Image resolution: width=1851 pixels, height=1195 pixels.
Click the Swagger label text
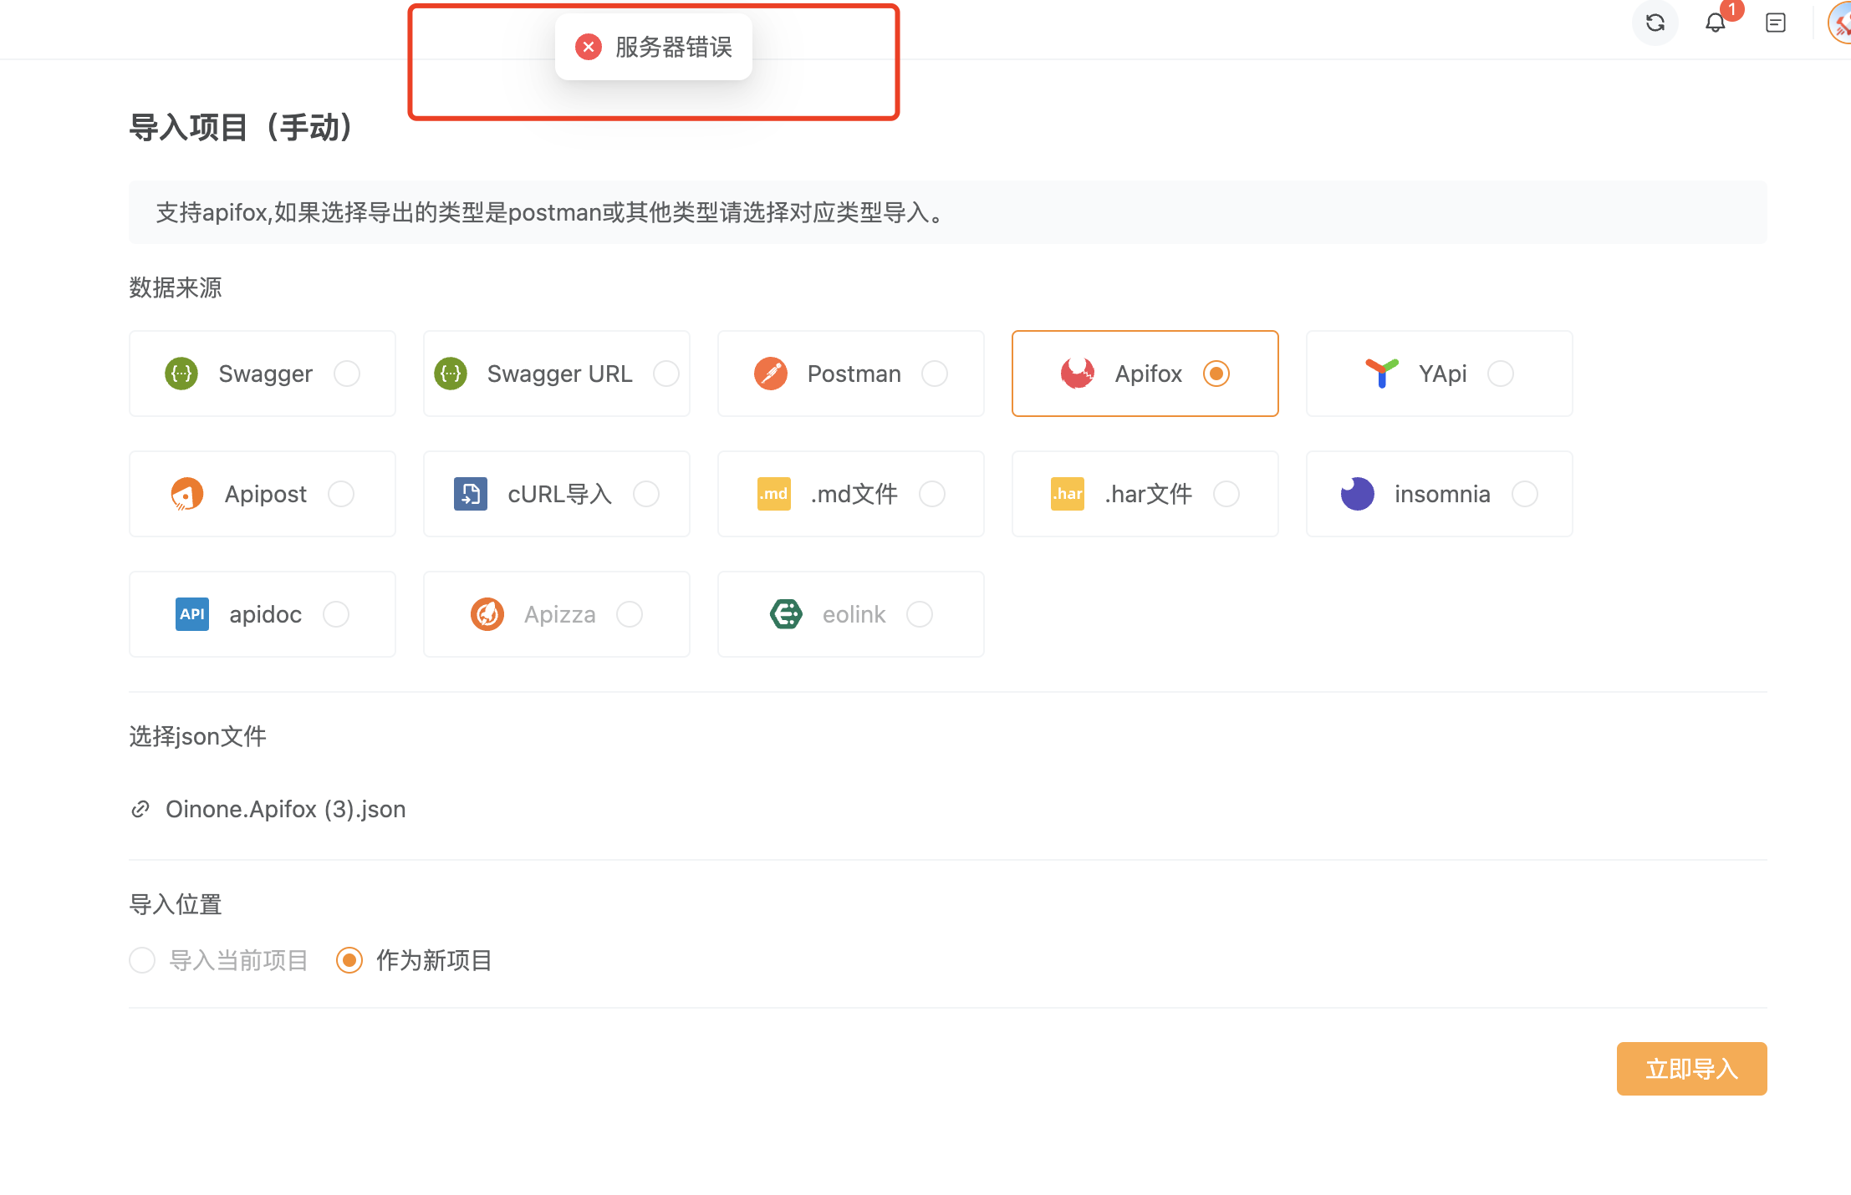(x=266, y=374)
